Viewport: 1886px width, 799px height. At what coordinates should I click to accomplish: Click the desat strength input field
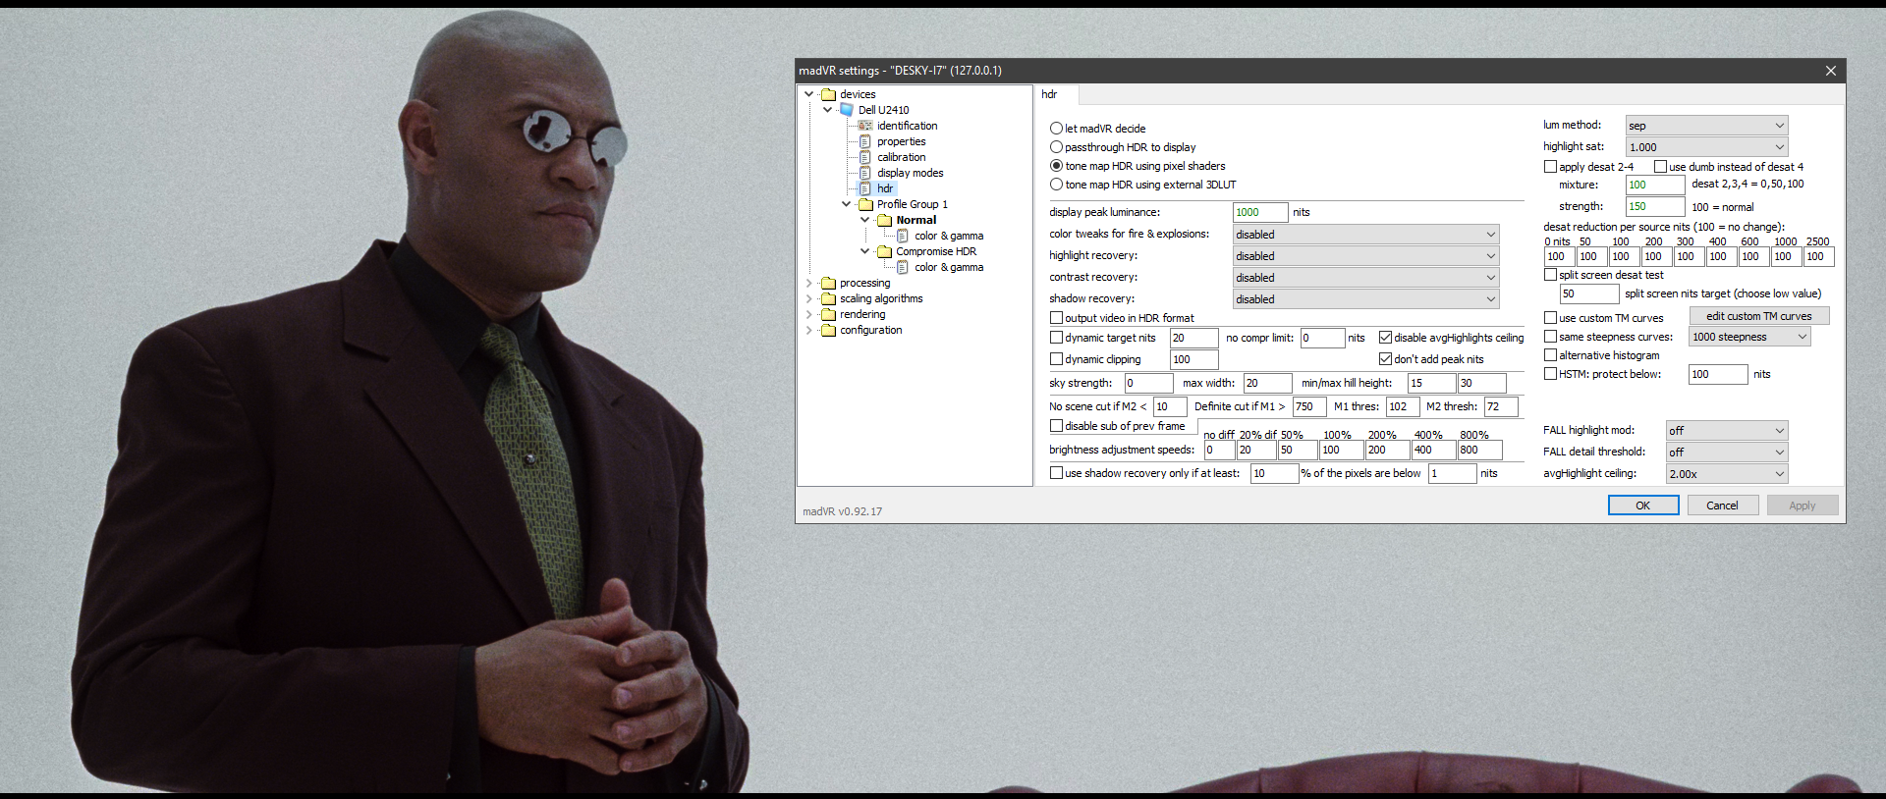[1655, 206]
